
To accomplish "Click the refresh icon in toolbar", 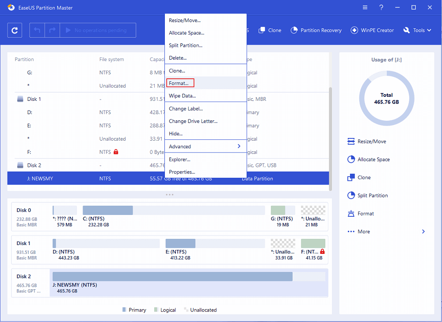I will pos(15,31).
